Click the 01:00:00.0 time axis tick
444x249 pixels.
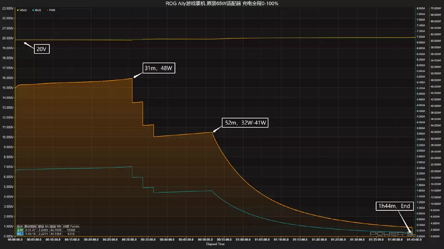[243, 239]
